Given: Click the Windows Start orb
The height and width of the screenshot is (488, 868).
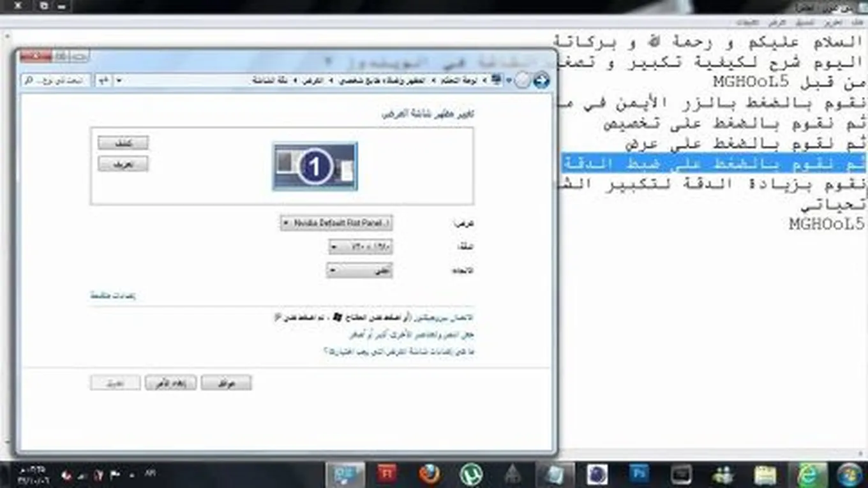Looking at the screenshot, I should tap(849, 474).
